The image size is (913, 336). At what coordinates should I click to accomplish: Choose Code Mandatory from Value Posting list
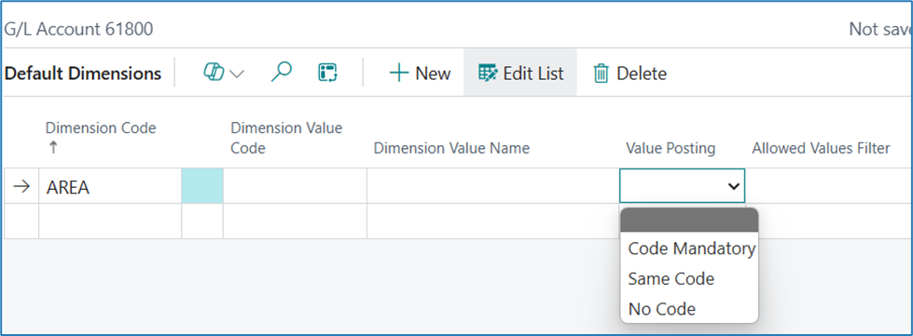click(x=691, y=249)
